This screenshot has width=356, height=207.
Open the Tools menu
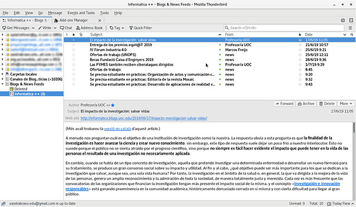point(105,13)
